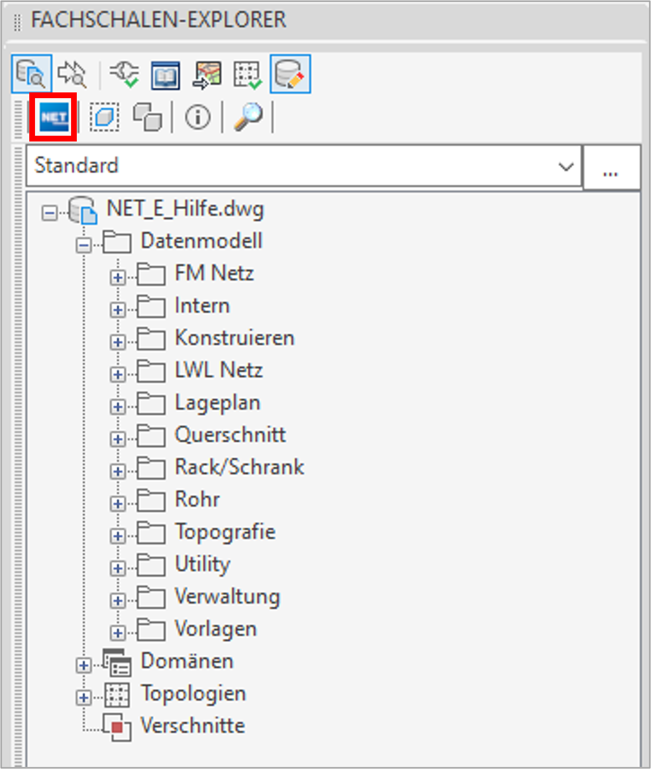Click the connection check icon with green tick

124,74
